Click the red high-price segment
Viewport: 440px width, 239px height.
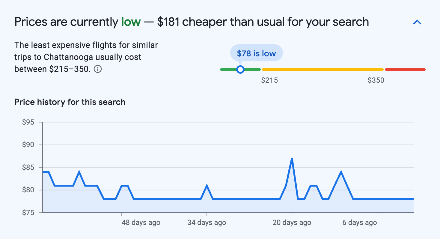[405, 69]
